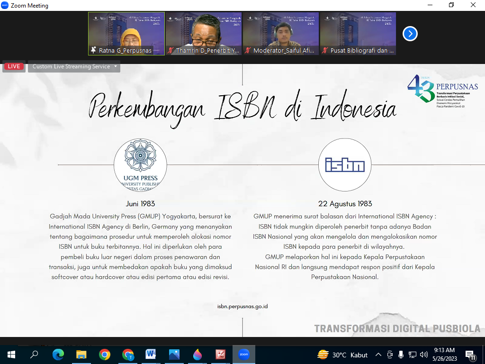Image resolution: width=485 pixels, height=364 pixels.
Task: Expand the hidden system tray icons chevron
Action: 378,355
